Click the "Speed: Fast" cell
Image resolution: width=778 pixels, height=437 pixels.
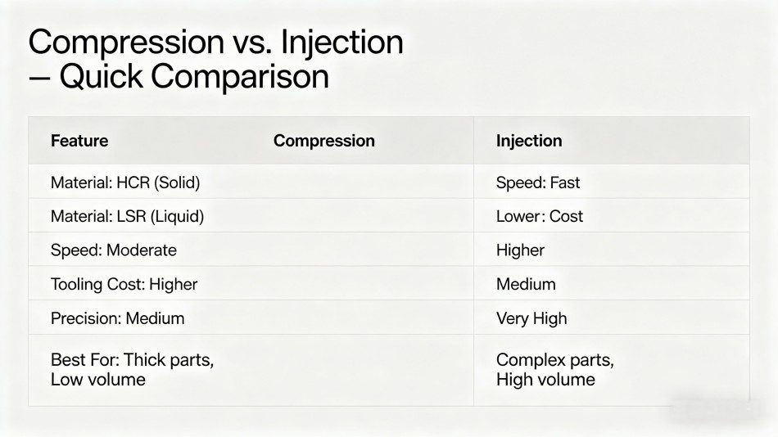(538, 182)
